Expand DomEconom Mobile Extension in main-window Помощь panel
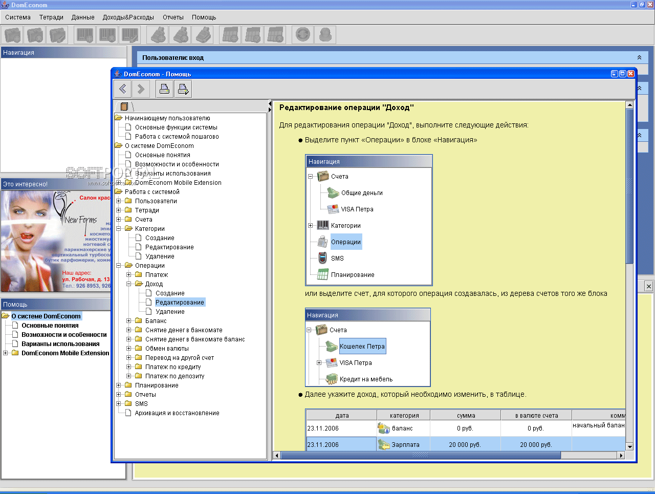The height and width of the screenshot is (494, 655). [6, 353]
